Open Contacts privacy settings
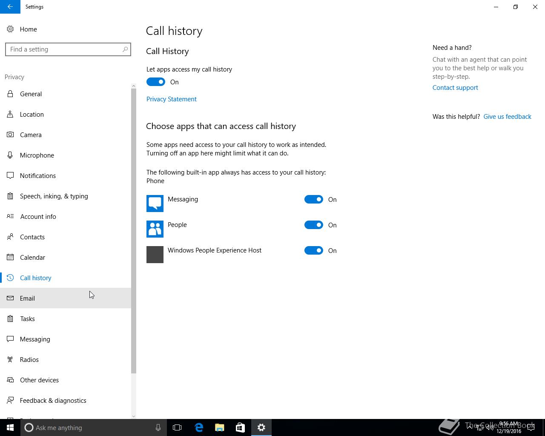The height and width of the screenshot is (436, 545). click(66, 237)
